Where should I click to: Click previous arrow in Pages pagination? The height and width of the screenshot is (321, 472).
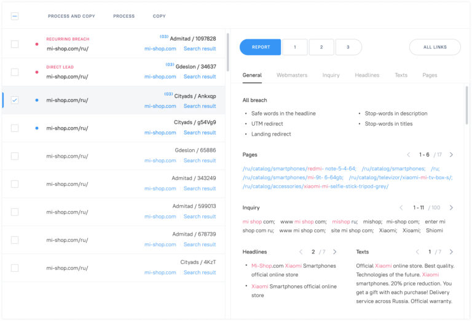(409, 155)
